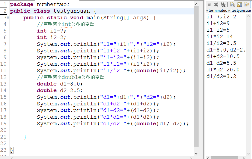Viewport: 252px width, 159px height.
Task: Click "package numbertwo;" on line 1
Action: coord(40,4)
